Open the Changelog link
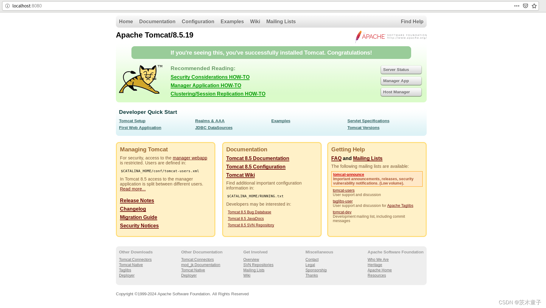 pyautogui.click(x=133, y=209)
